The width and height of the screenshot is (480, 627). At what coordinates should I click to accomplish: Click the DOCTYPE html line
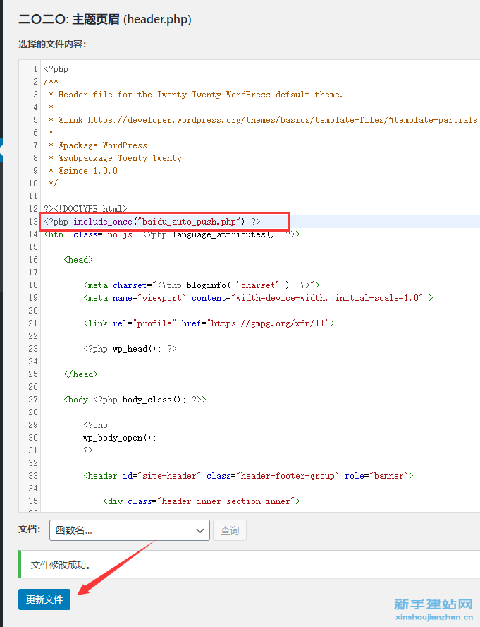[85, 209]
